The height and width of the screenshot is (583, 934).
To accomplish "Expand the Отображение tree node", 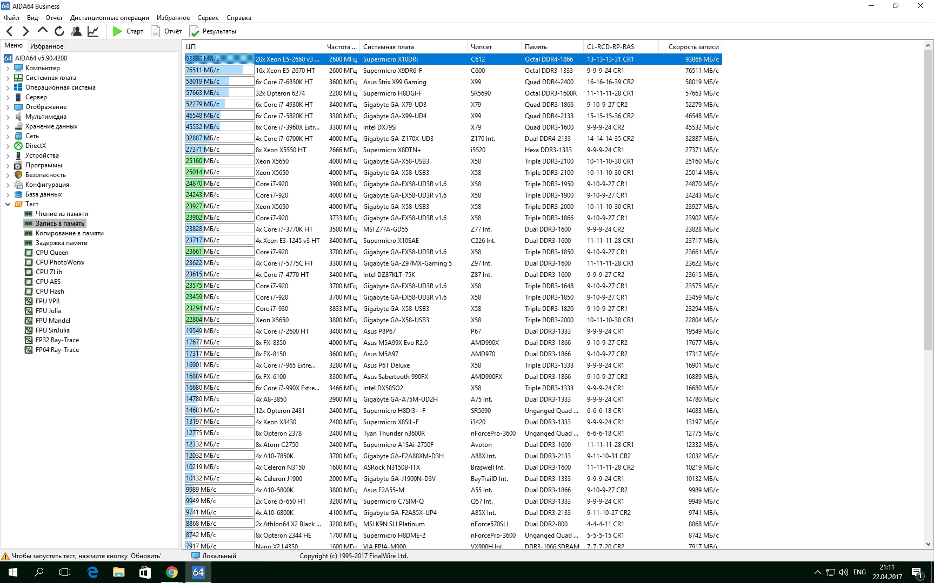I will click(8, 107).
